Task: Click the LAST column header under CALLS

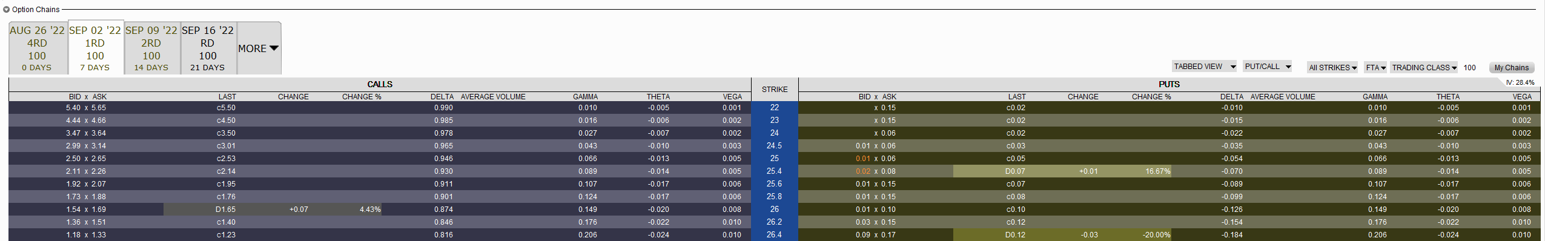Action: click(227, 97)
